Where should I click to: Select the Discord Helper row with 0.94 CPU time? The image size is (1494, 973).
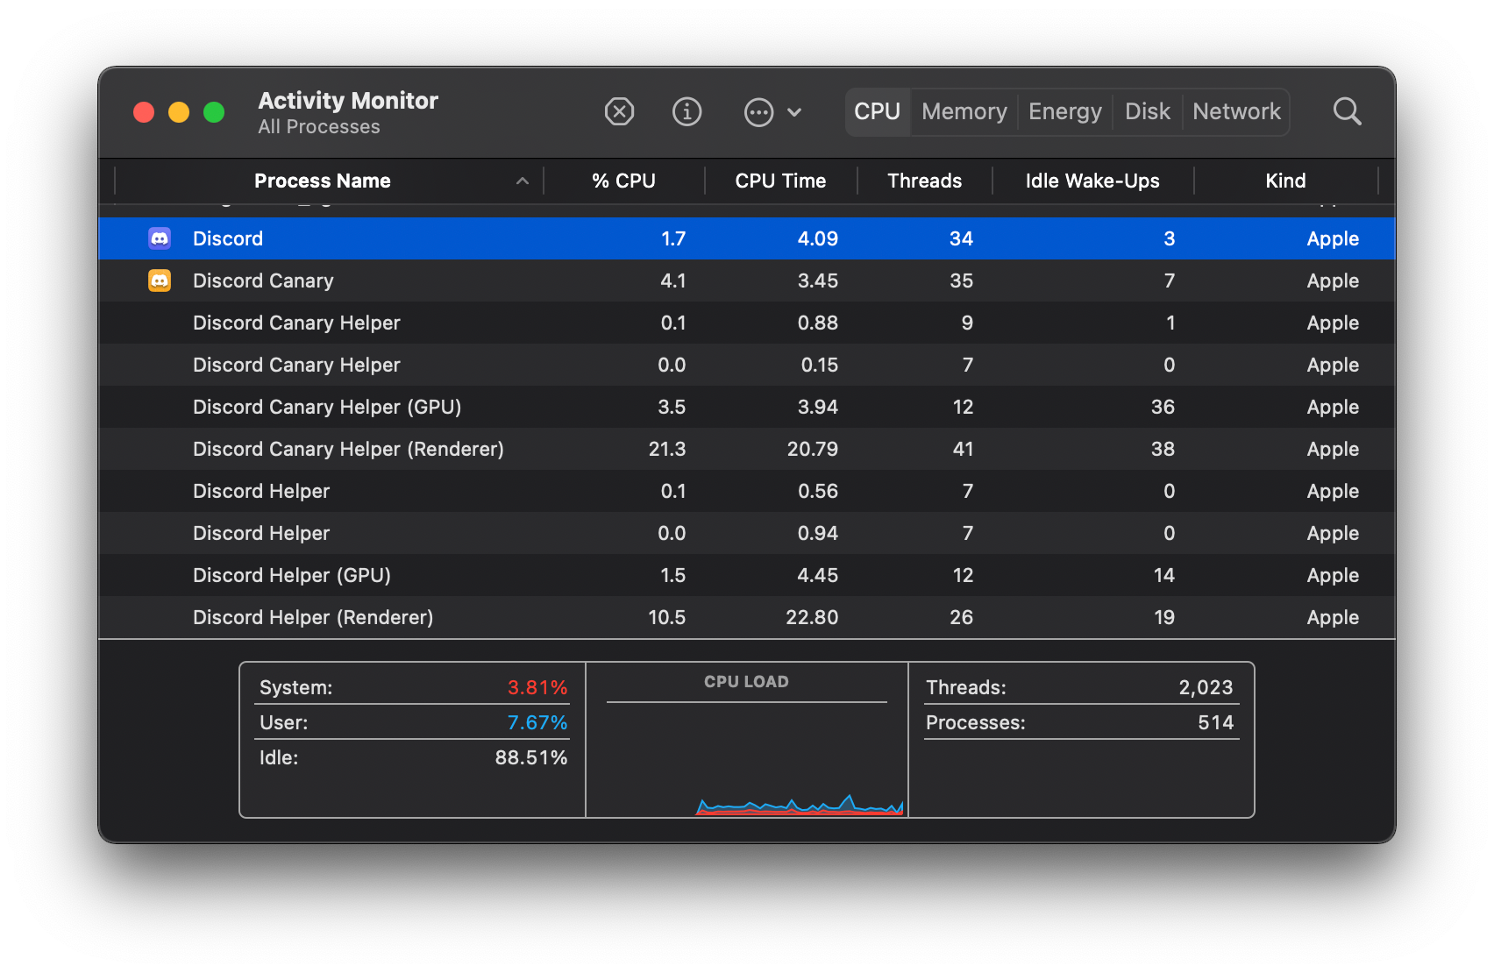pyautogui.click(x=747, y=533)
